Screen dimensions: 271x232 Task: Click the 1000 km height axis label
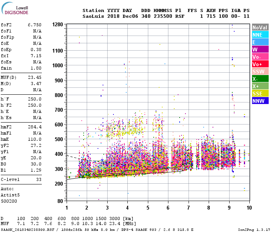click(x=58, y=65)
